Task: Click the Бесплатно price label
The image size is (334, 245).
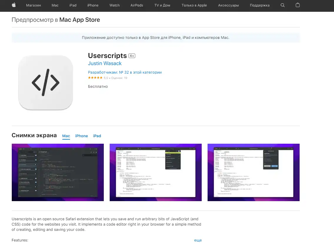Action: point(98,87)
